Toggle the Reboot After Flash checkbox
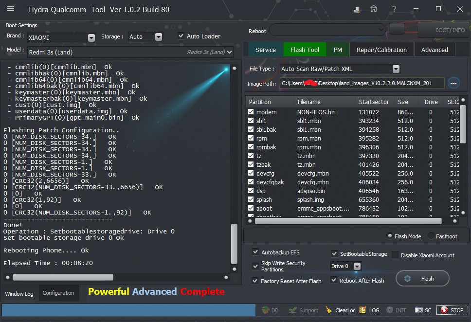Image resolution: width=471 pixels, height=322 pixels. tap(333, 280)
